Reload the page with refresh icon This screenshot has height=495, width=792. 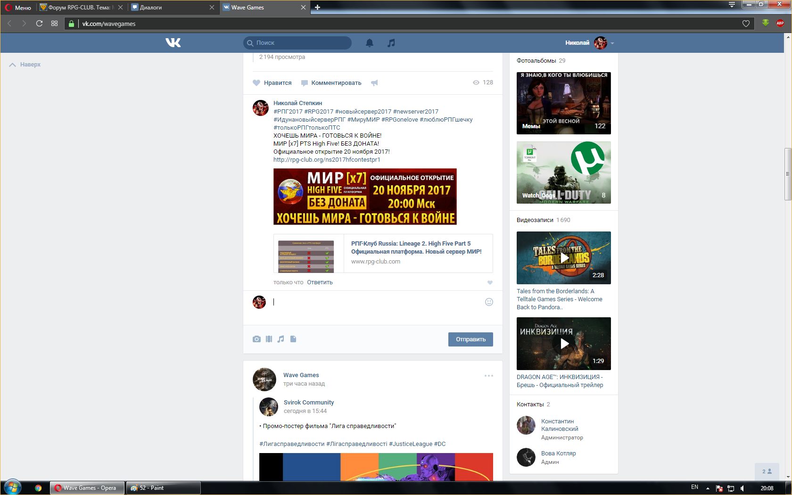(x=39, y=23)
